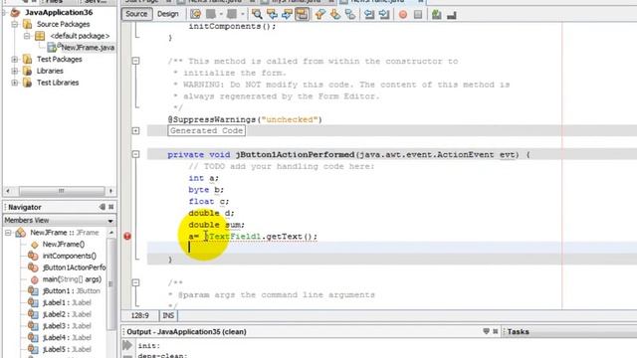This screenshot has width=637, height=358.
Task: Expand the Generated Code fold
Action: coord(135,130)
